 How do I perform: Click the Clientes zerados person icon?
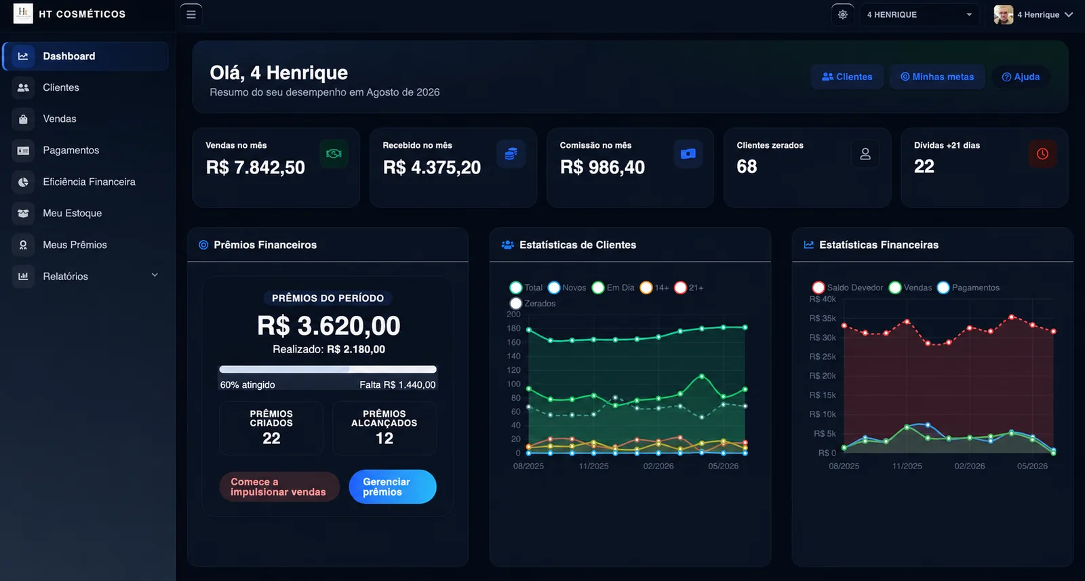coord(865,154)
